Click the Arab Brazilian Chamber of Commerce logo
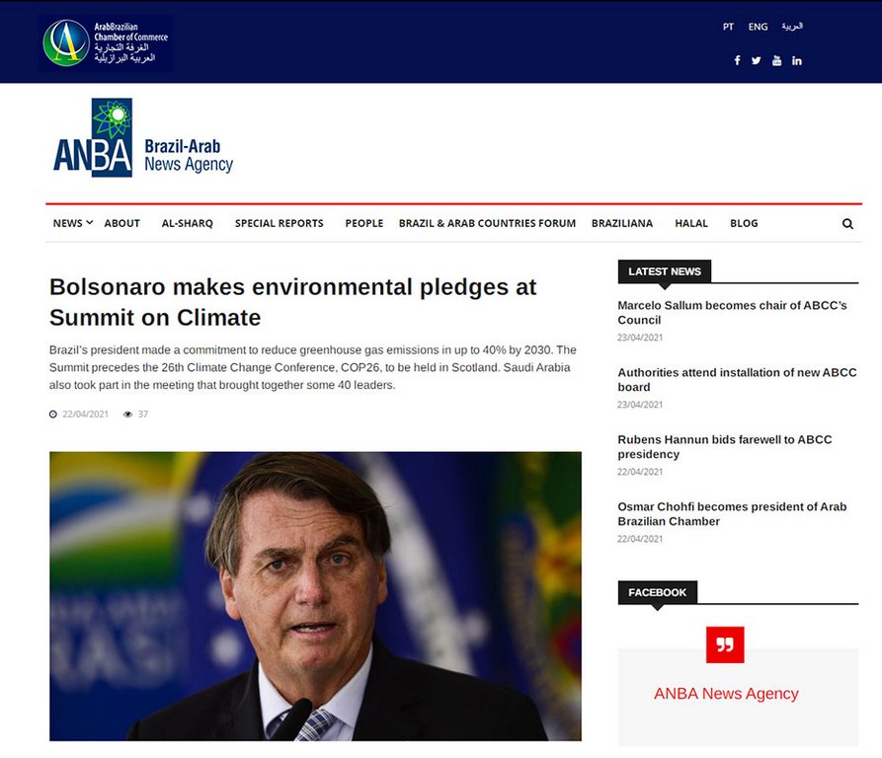882x758 pixels. point(106,43)
